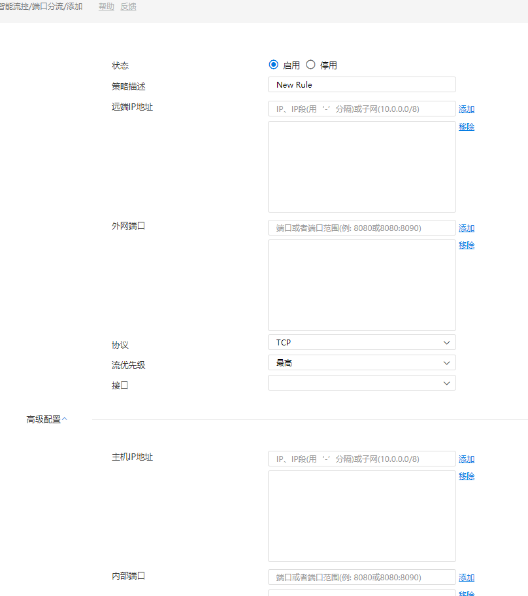The height and width of the screenshot is (596, 528).
Task: Collapse the 高级配置 section
Action: tap(47, 419)
